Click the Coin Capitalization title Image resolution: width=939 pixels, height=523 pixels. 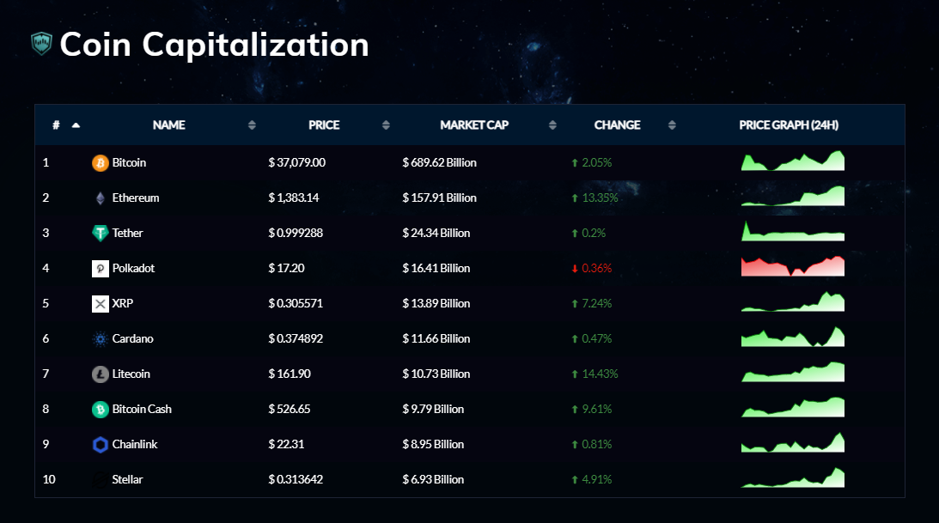(x=215, y=45)
